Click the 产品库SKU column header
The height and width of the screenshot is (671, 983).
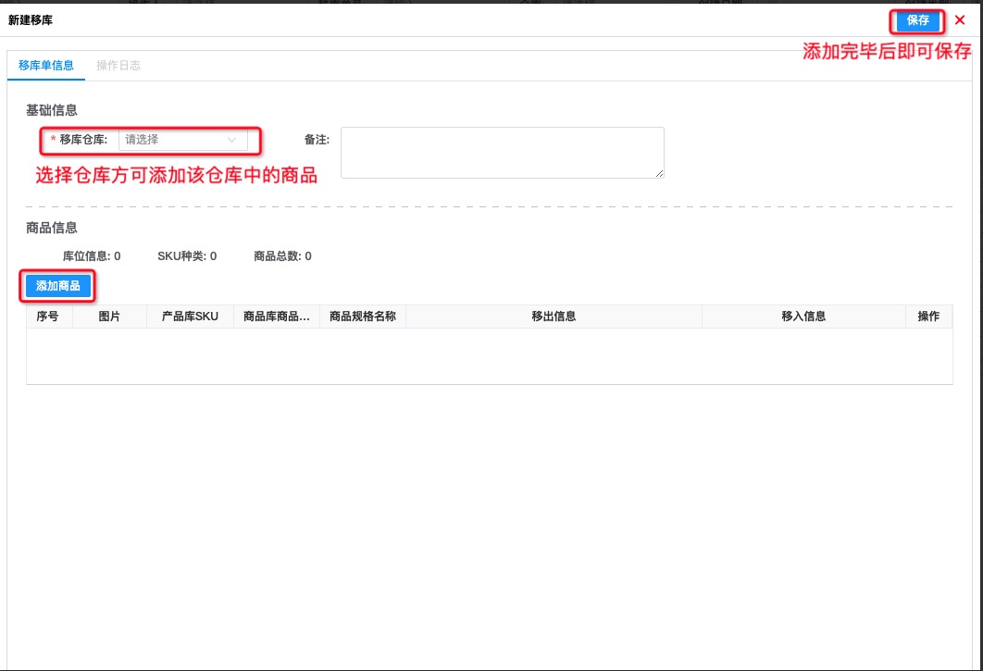point(190,317)
